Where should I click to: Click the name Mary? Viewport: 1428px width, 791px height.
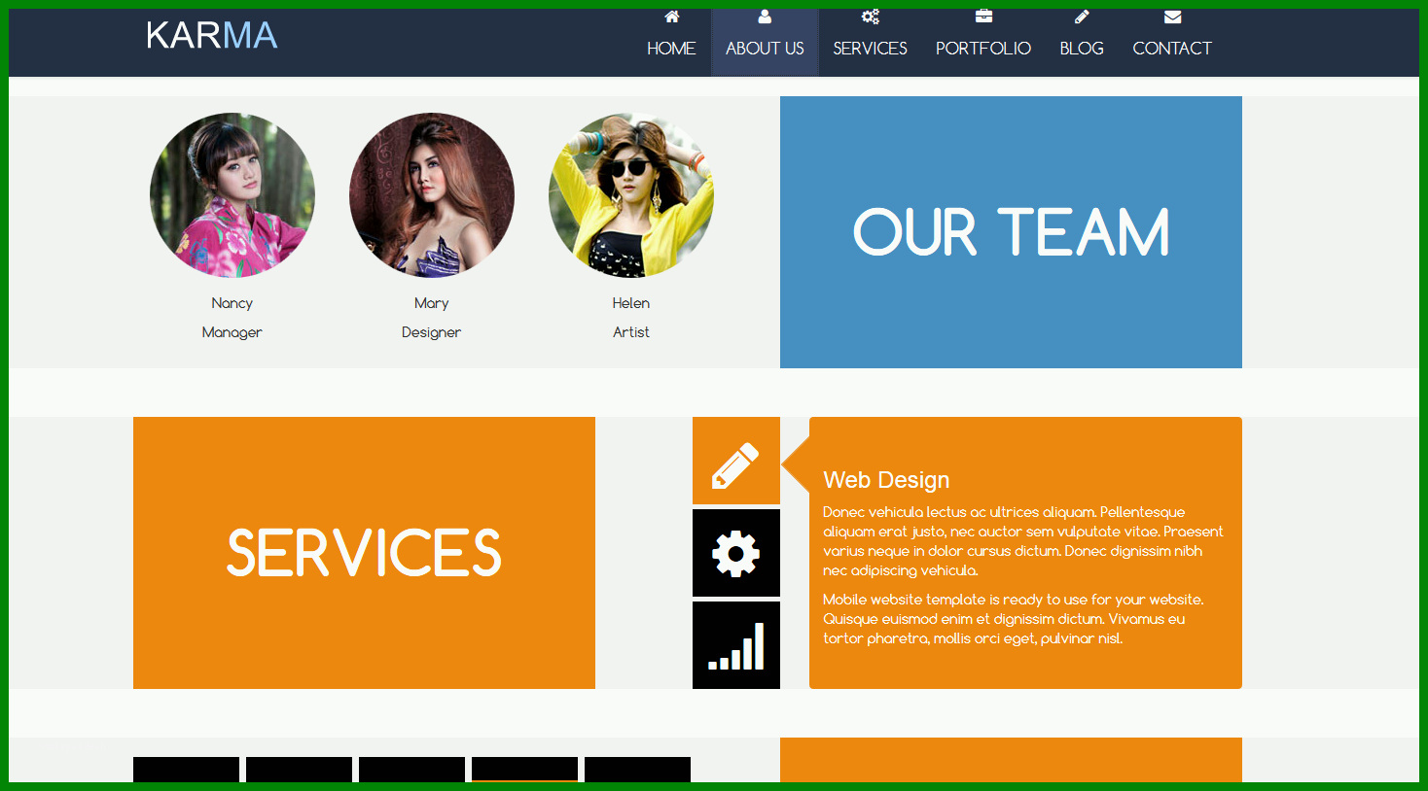click(432, 303)
